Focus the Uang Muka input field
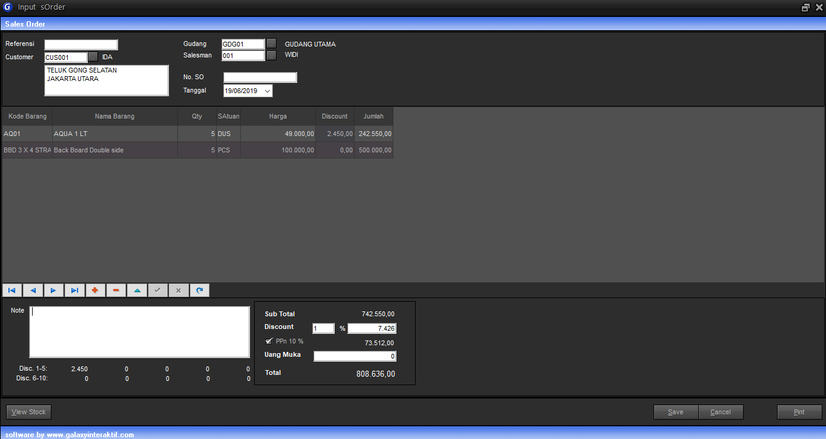Viewport: 826px width, 439px height. pyautogui.click(x=355, y=356)
